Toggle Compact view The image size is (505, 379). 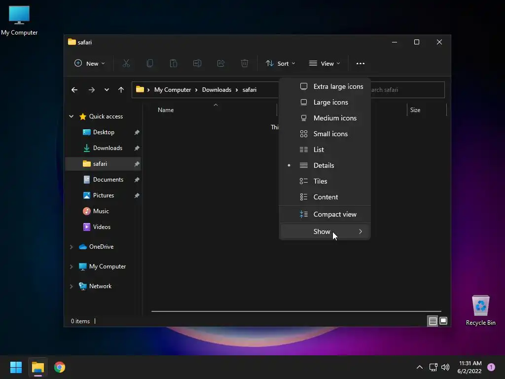325,214
